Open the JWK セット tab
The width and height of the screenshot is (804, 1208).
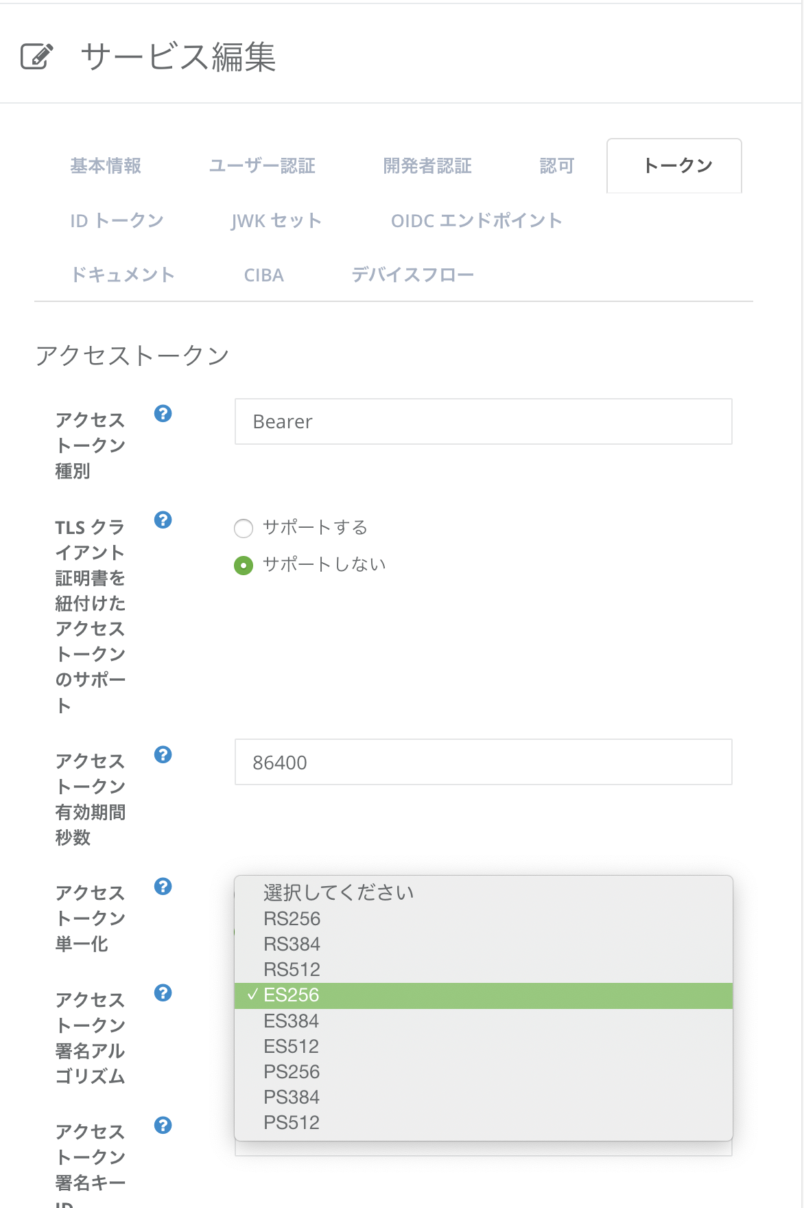276,221
